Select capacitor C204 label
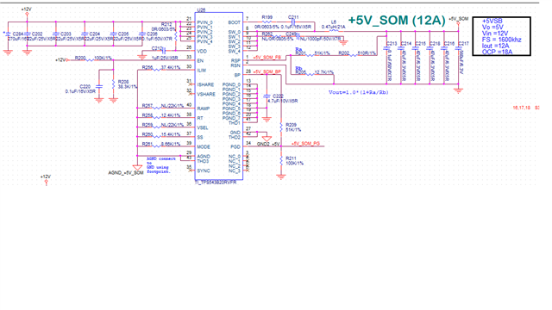 (x=94, y=34)
